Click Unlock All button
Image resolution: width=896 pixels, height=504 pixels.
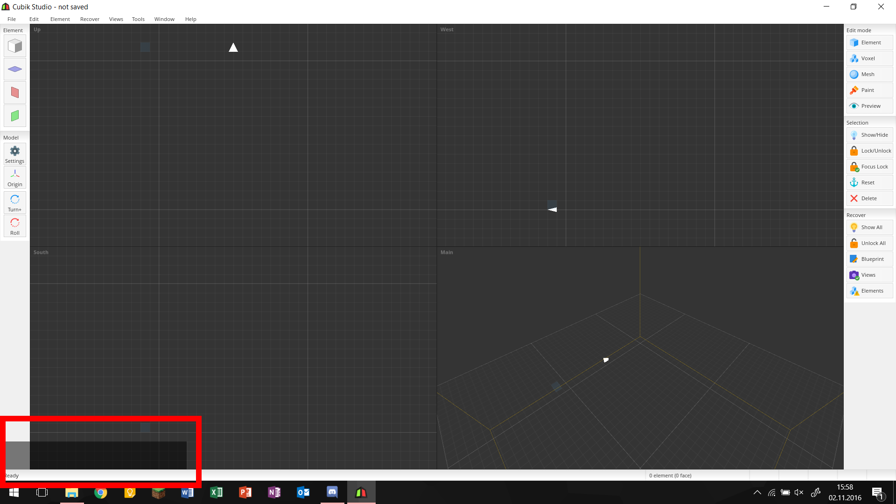[x=869, y=243]
